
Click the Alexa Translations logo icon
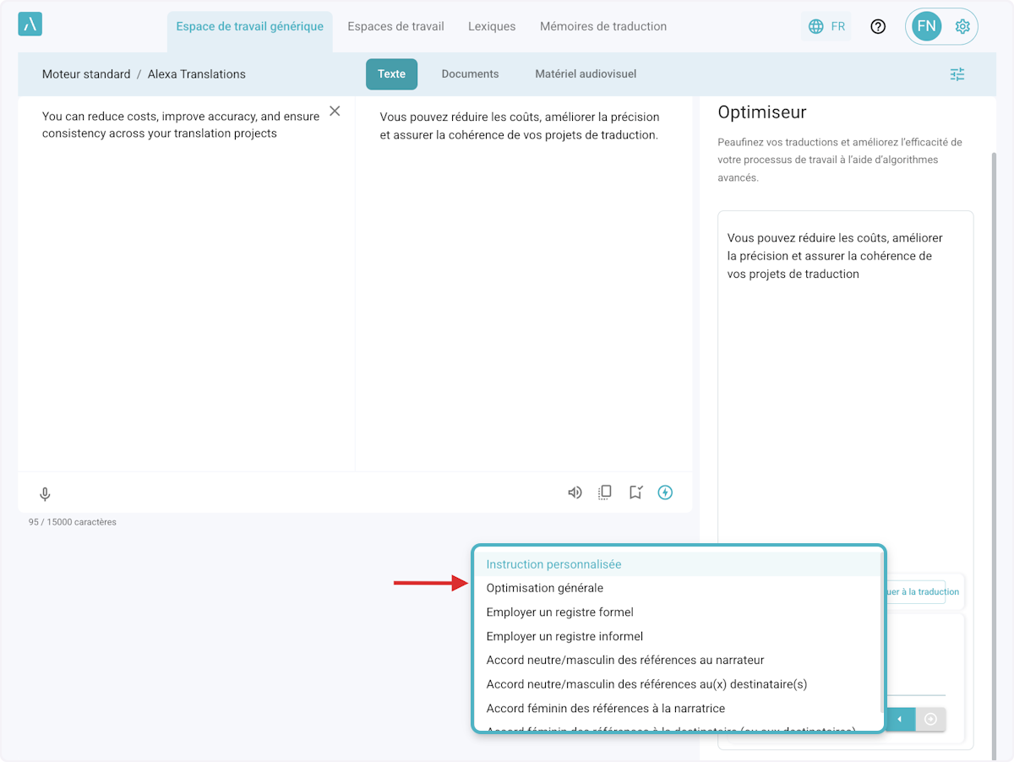(x=30, y=24)
